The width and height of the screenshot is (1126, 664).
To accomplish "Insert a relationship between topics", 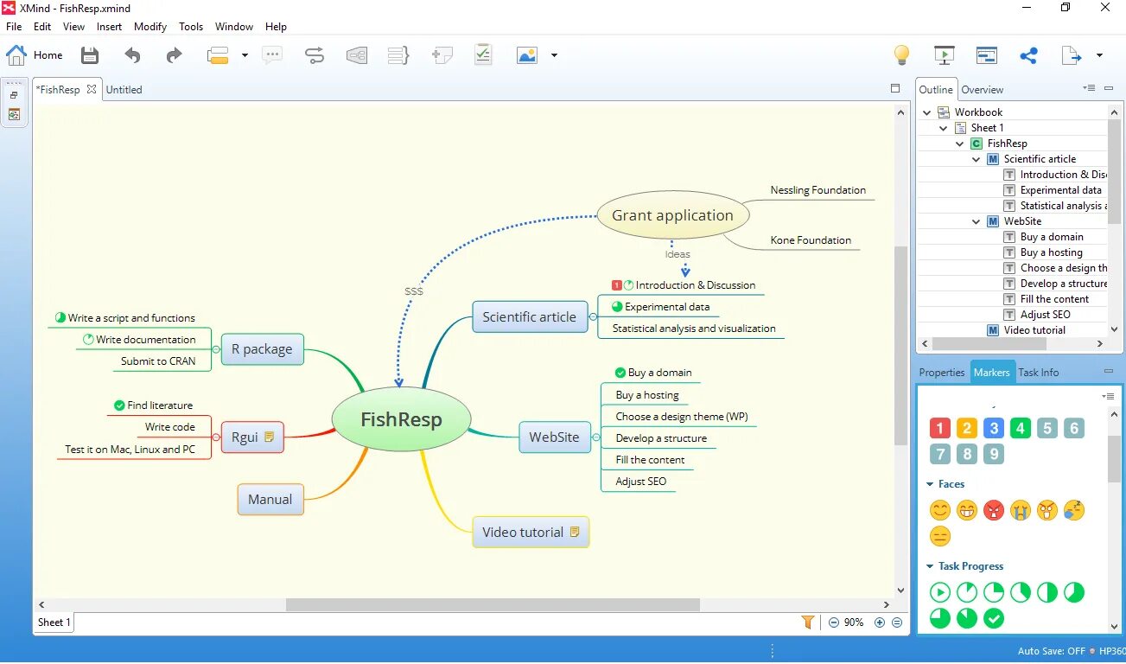I will coord(315,55).
